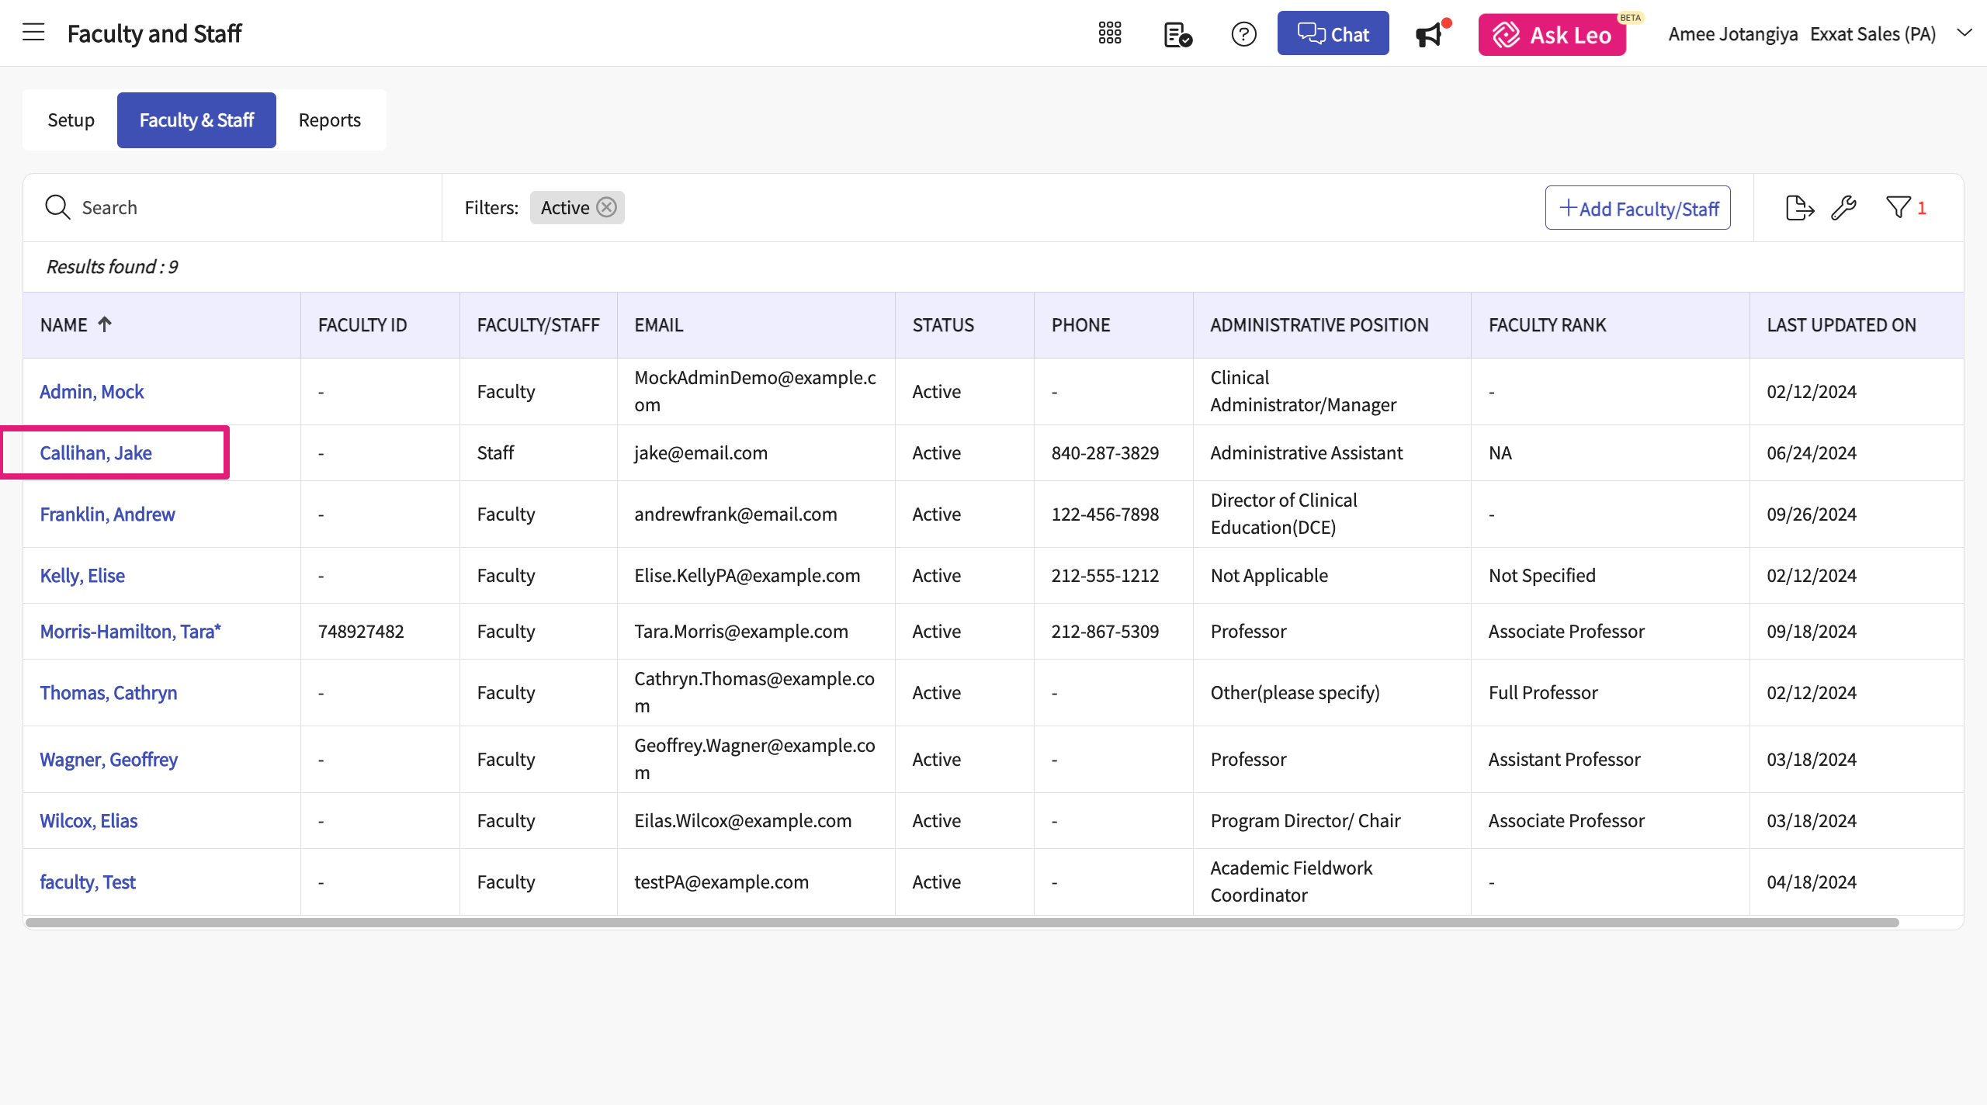Expand the user account dropdown arrow
The height and width of the screenshot is (1105, 1987).
coord(1964,33)
